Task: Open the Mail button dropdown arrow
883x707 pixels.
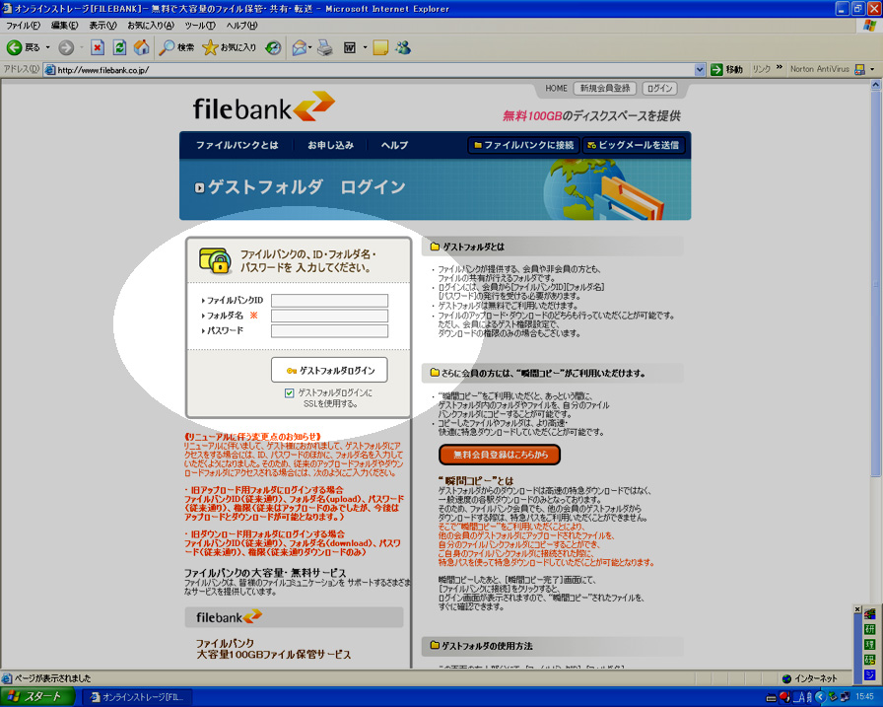Action: (x=309, y=48)
